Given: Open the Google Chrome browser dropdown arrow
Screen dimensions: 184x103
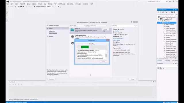Looking at the screenshot, I should [x=45, y=7].
